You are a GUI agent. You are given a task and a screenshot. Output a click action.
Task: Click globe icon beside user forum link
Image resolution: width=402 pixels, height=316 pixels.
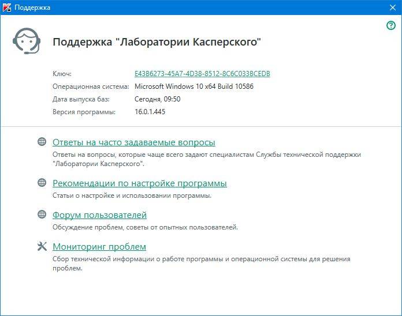42,214
